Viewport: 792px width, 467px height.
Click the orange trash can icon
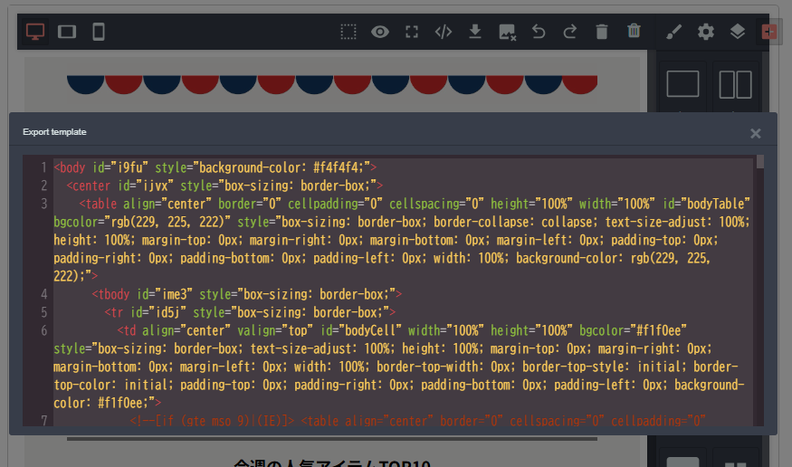point(634,32)
